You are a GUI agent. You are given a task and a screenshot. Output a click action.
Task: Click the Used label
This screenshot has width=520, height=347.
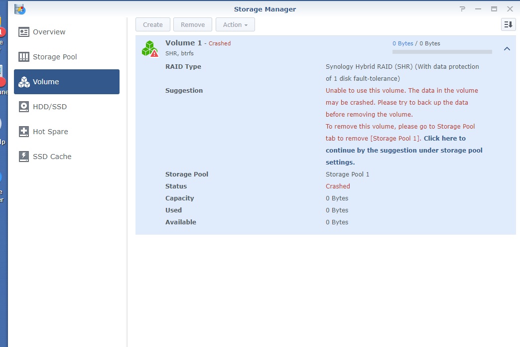click(173, 210)
